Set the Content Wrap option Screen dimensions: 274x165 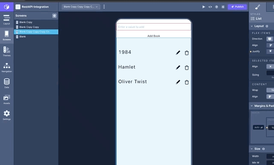tap(270, 90)
